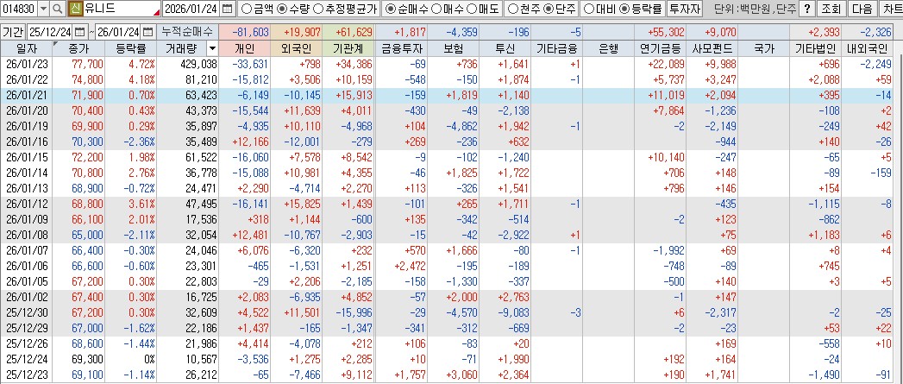Select the 단주 radio button

click(548, 9)
